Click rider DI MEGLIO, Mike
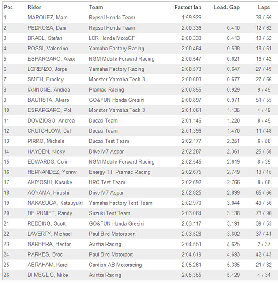Image resolution: width=278 pixels, height=284 pixels. coord(48,275)
